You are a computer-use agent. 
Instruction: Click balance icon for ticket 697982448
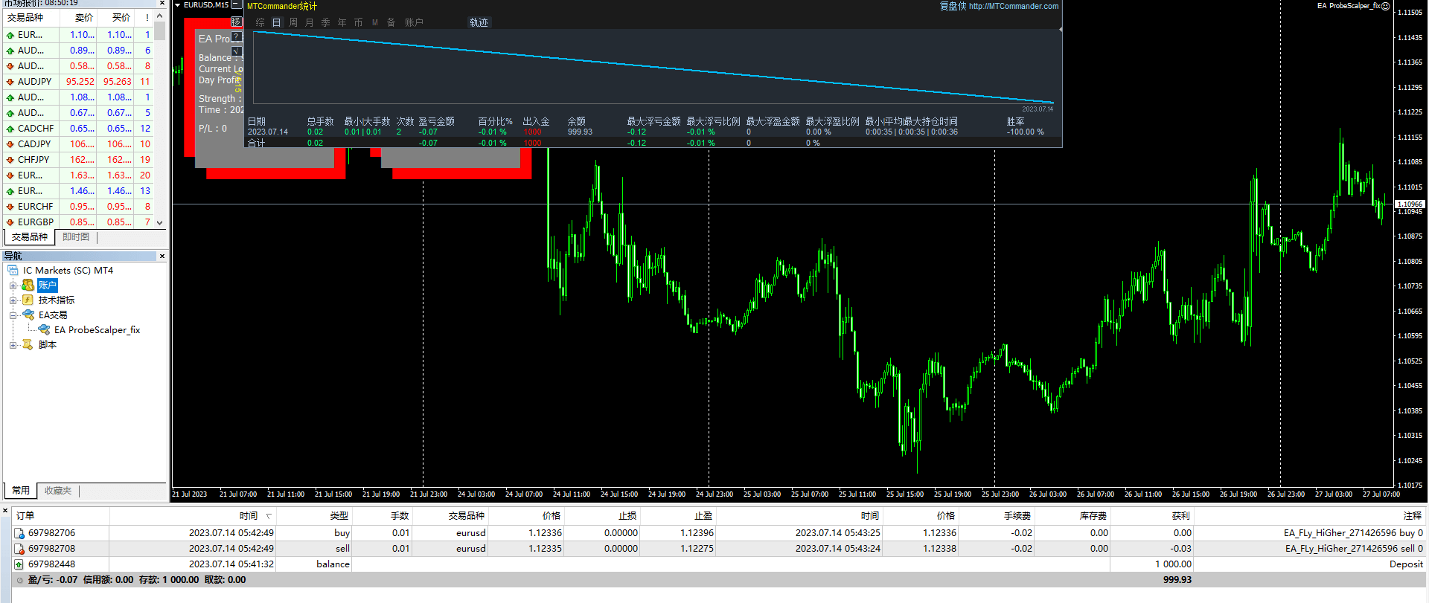(x=19, y=564)
